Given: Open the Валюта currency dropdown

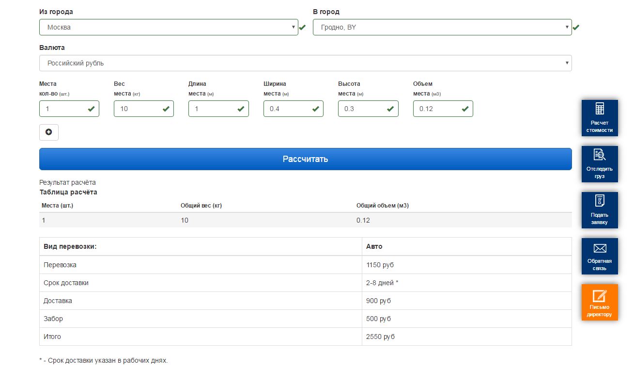Looking at the screenshot, I should pyautogui.click(x=305, y=63).
